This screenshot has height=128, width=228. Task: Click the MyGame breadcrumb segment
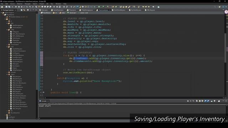[x=46, y=13]
